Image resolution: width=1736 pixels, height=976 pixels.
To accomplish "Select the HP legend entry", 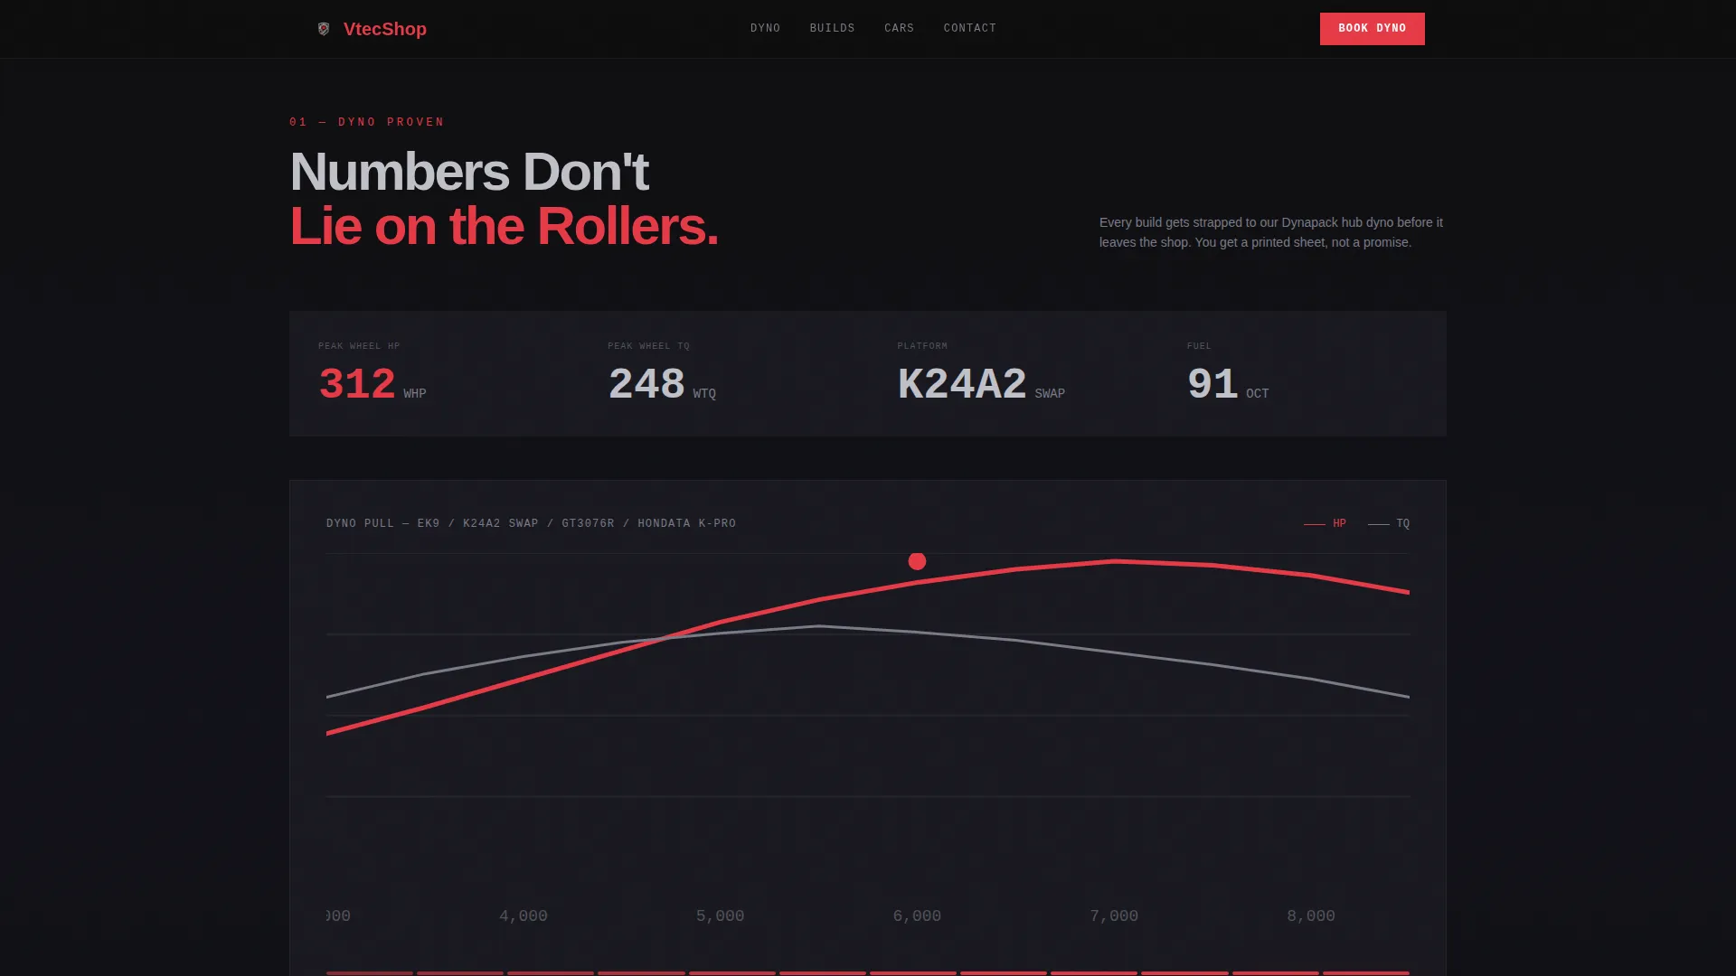I will [x=1325, y=523].
